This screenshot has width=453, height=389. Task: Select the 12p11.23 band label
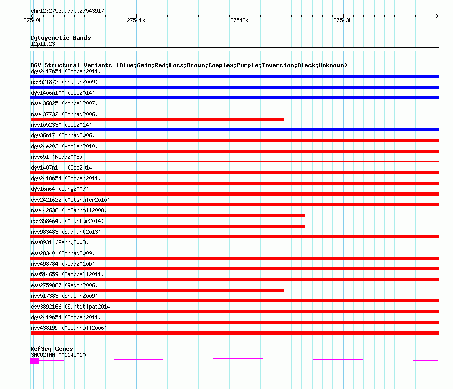[43, 44]
